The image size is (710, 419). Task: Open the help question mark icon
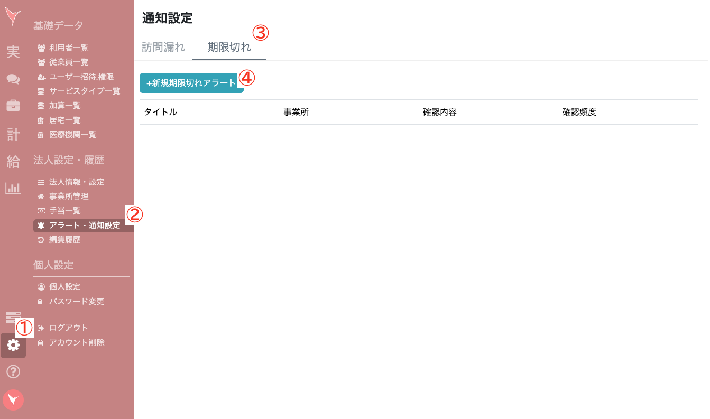point(13,372)
